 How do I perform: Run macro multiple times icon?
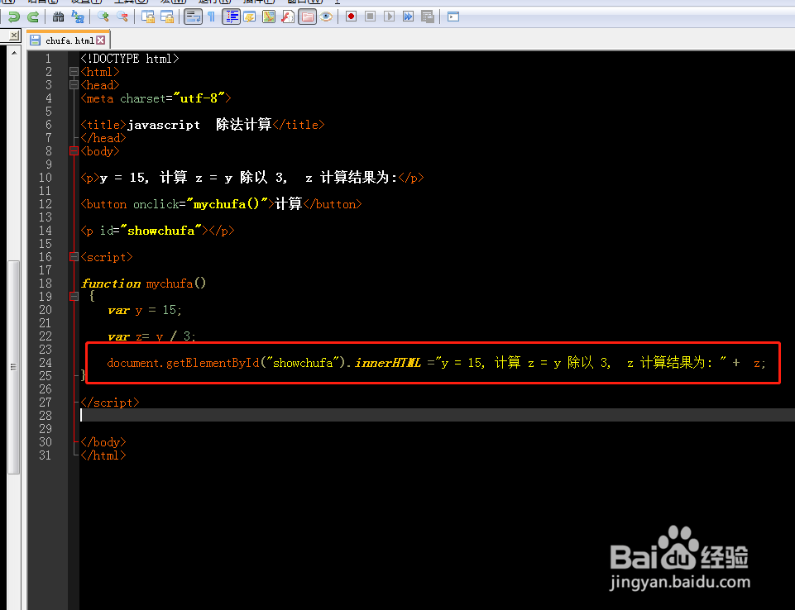point(408,17)
